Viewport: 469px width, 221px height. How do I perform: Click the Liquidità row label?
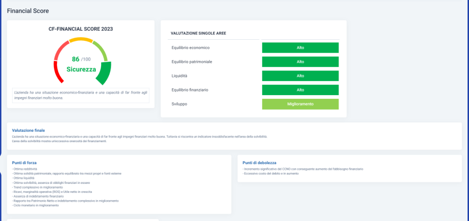pyautogui.click(x=179, y=76)
